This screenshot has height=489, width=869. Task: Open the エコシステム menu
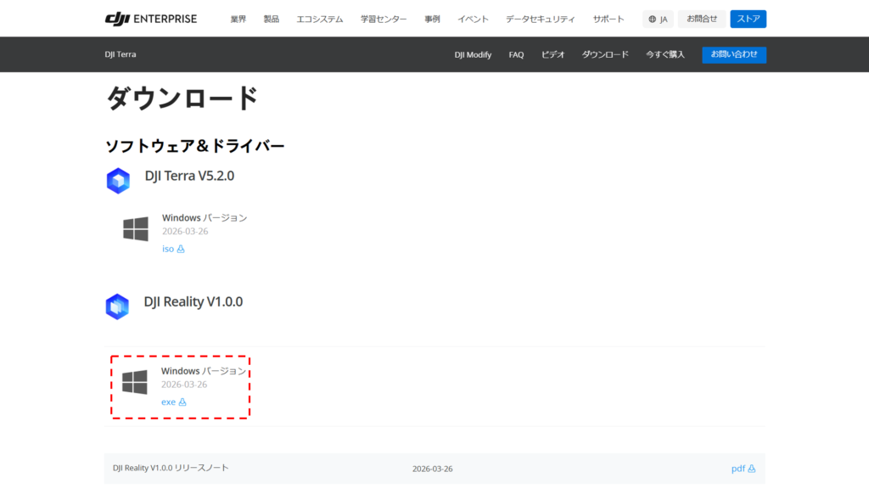point(319,19)
